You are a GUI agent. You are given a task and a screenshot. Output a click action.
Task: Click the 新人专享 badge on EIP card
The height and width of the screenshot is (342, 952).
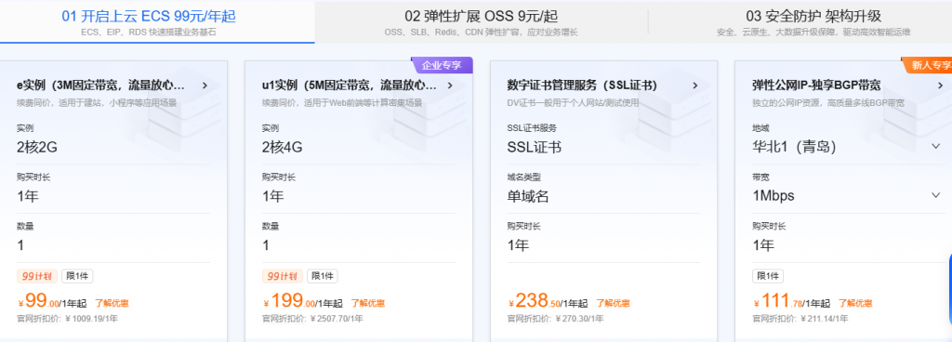click(x=928, y=65)
